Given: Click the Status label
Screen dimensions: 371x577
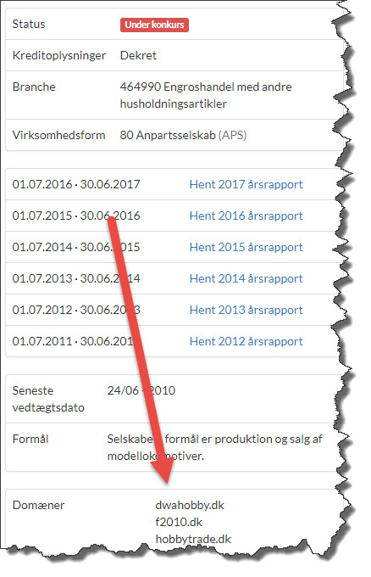Looking at the screenshot, I should click(29, 24).
